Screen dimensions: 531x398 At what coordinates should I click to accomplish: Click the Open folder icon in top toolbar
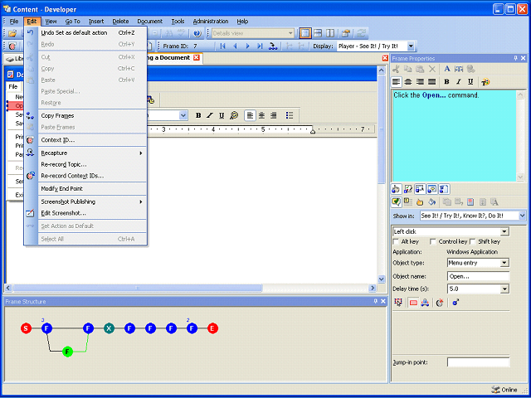[12, 33]
